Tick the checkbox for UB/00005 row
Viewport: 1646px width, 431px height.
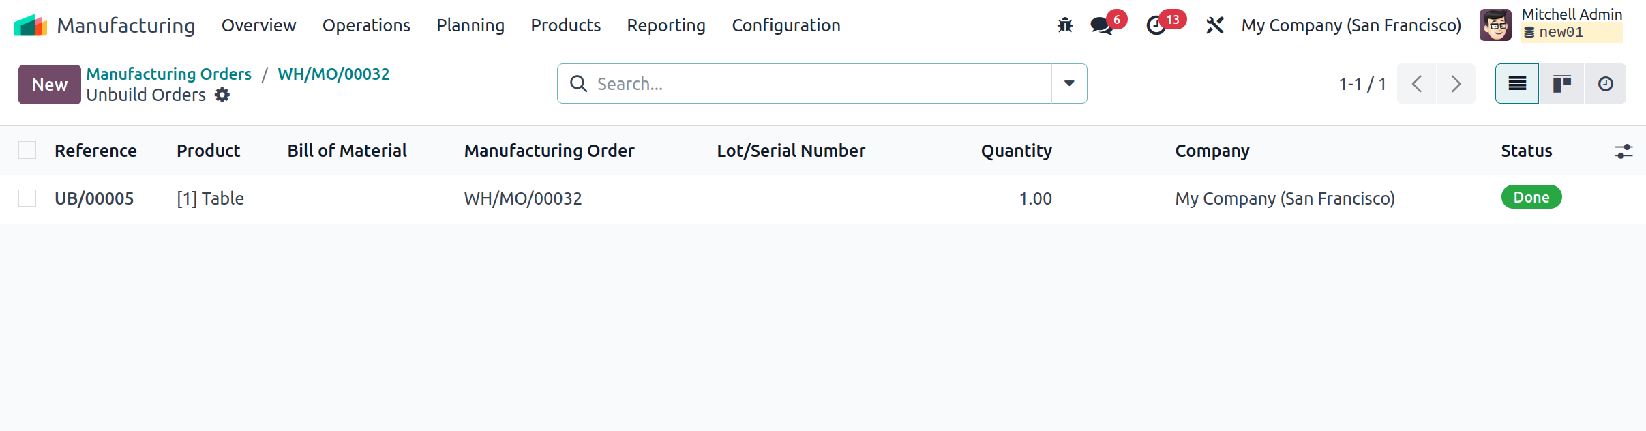27,198
